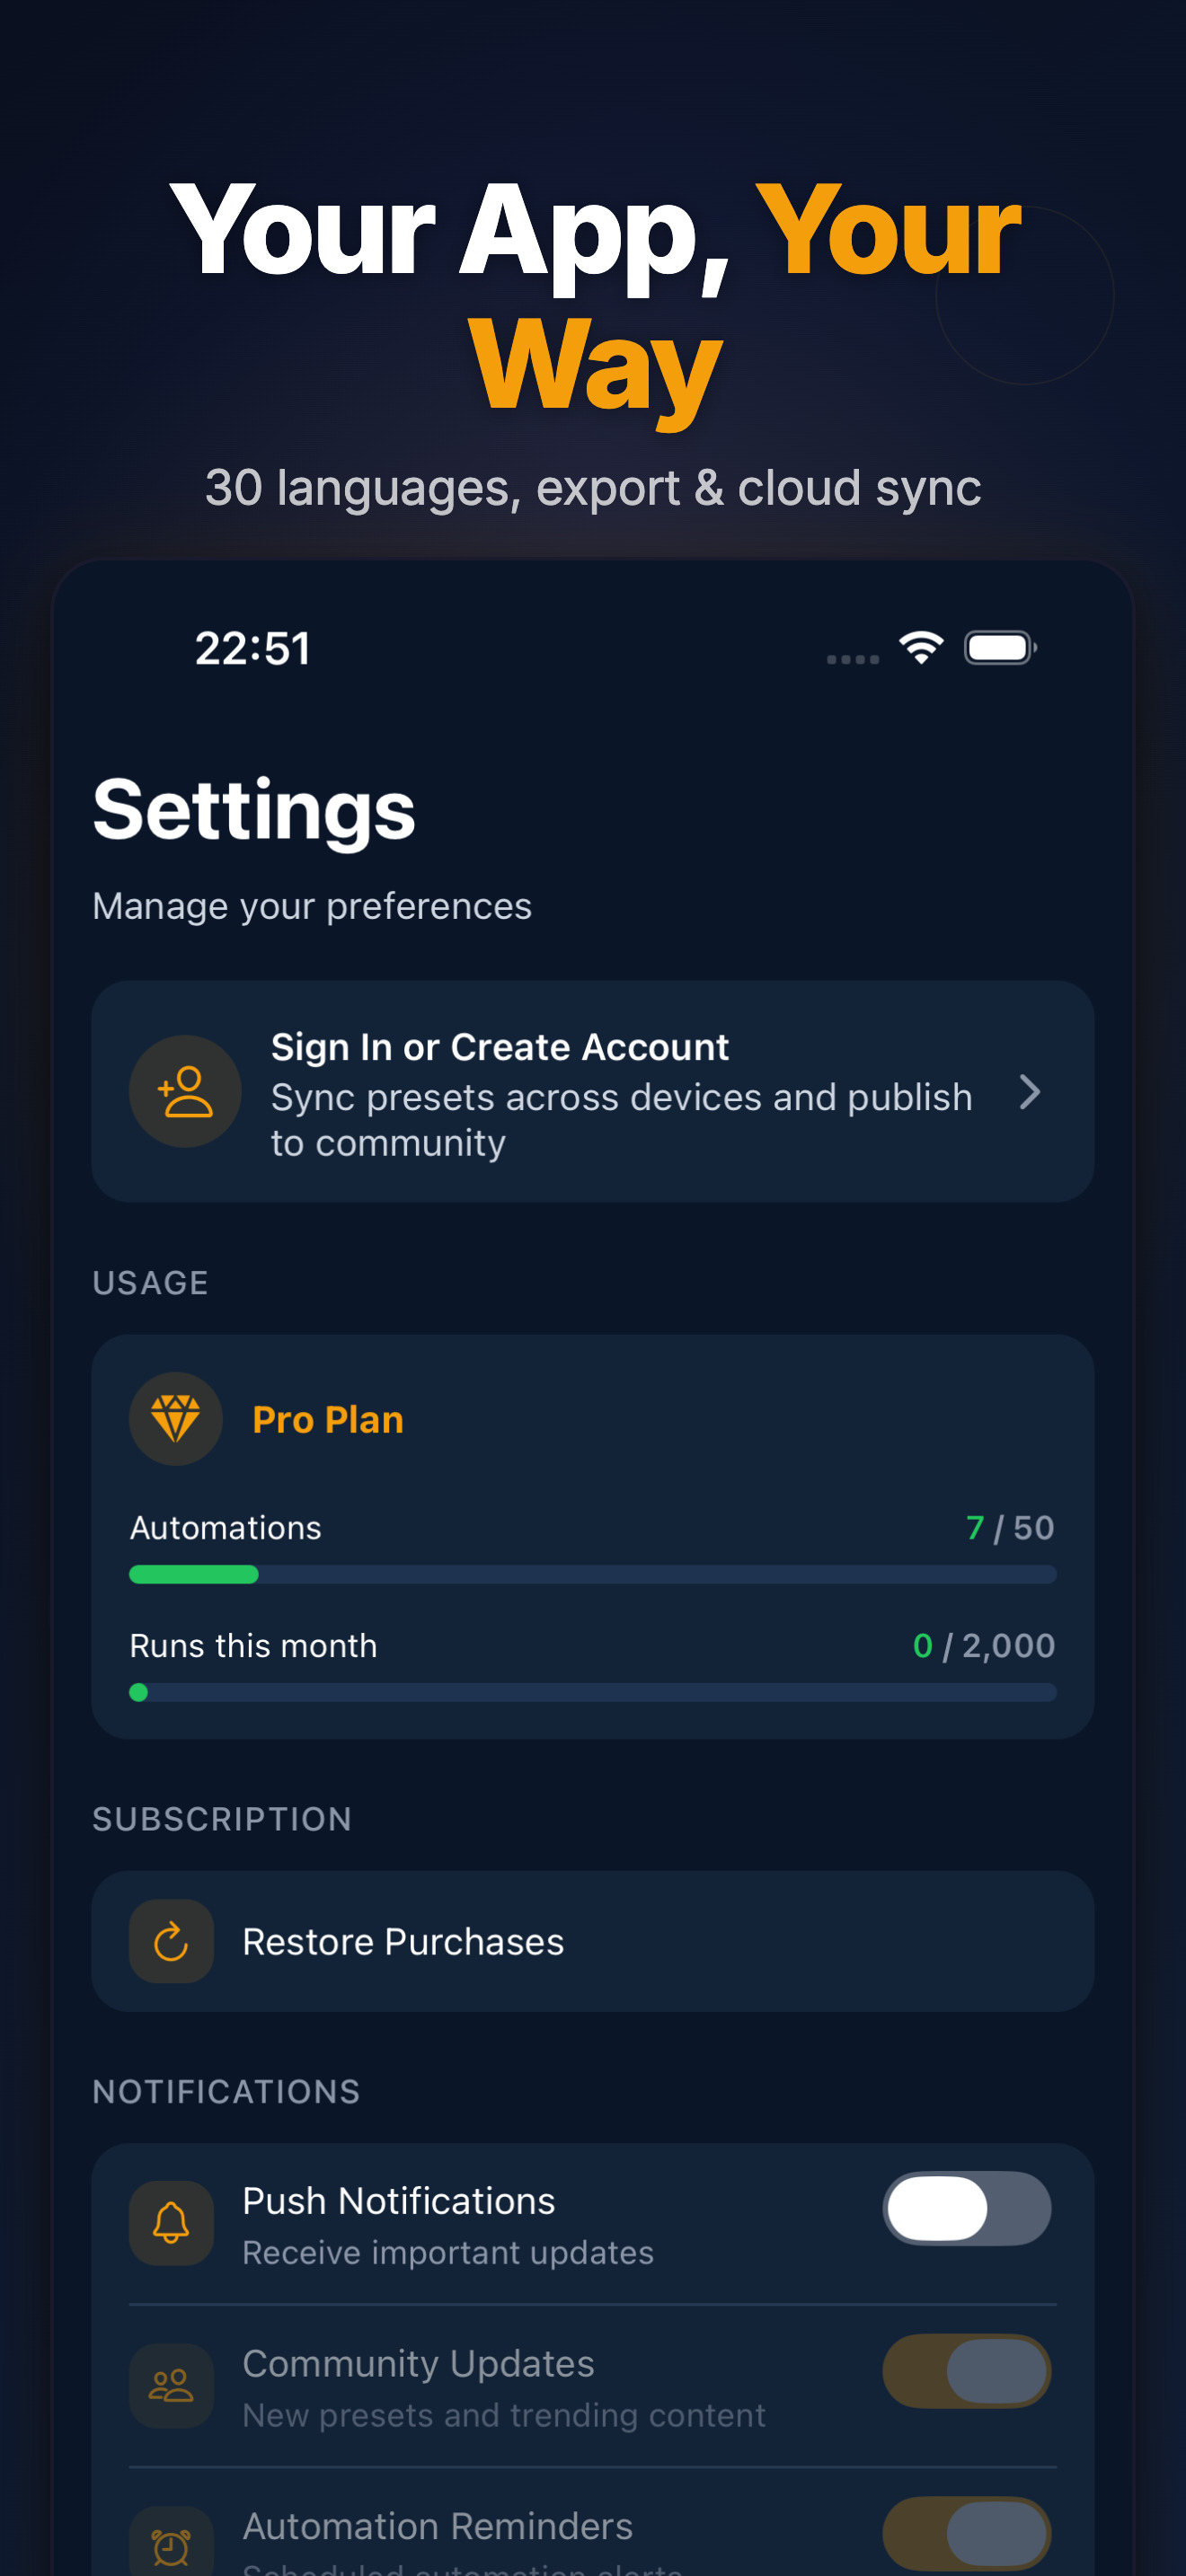Viewport: 1186px width, 2576px height.
Task: Open Sign In or Create Account
Action: point(593,1091)
